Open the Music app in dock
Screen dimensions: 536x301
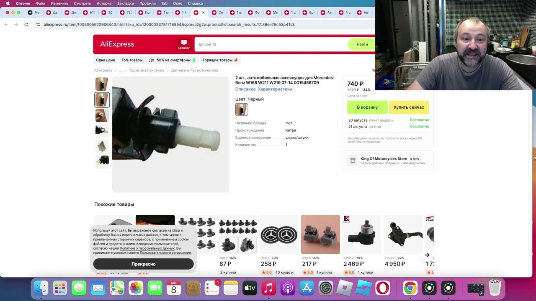pyautogui.click(x=268, y=288)
